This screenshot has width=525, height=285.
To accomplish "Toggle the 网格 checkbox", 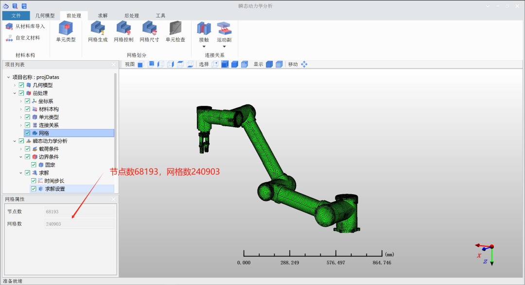I will pos(27,133).
